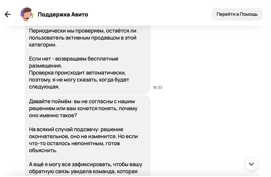Click the text "Проверка происходит автоматически"
This screenshot has width=271, height=177.
[x=78, y=73]
